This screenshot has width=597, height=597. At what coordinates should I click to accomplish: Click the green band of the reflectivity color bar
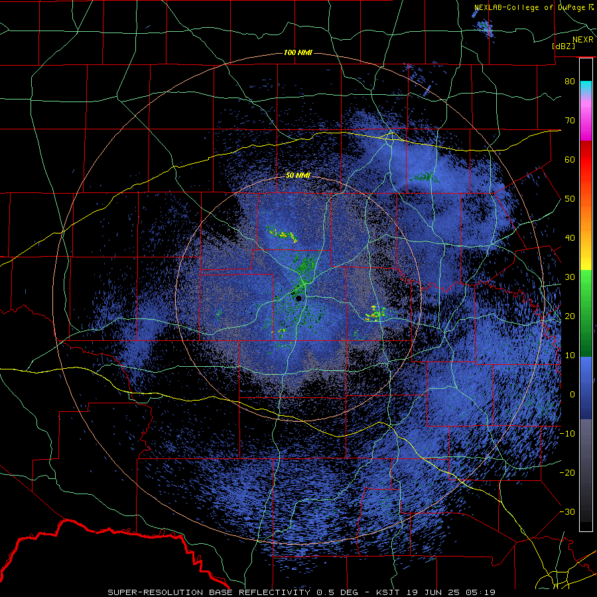click(x=586, y=313)
